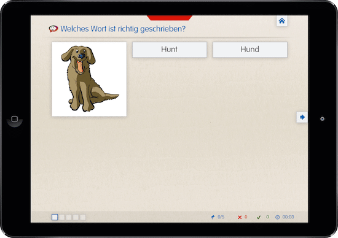The image size is (338, 238).
Task: Tap the iPad hardware home button
Action: pos(15,119)
